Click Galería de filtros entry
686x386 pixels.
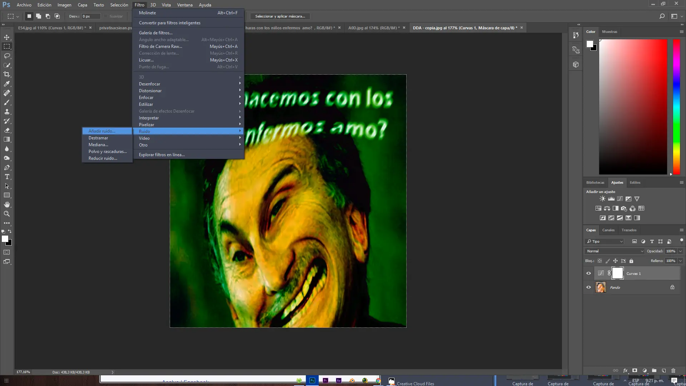pyautogui.click(x=188, y=33)
